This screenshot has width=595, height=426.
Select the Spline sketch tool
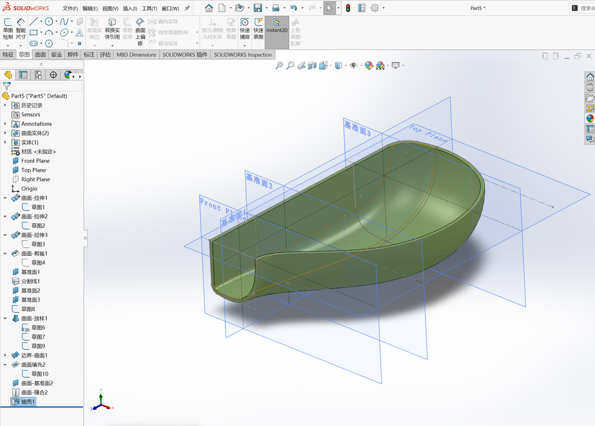point(64,22)
